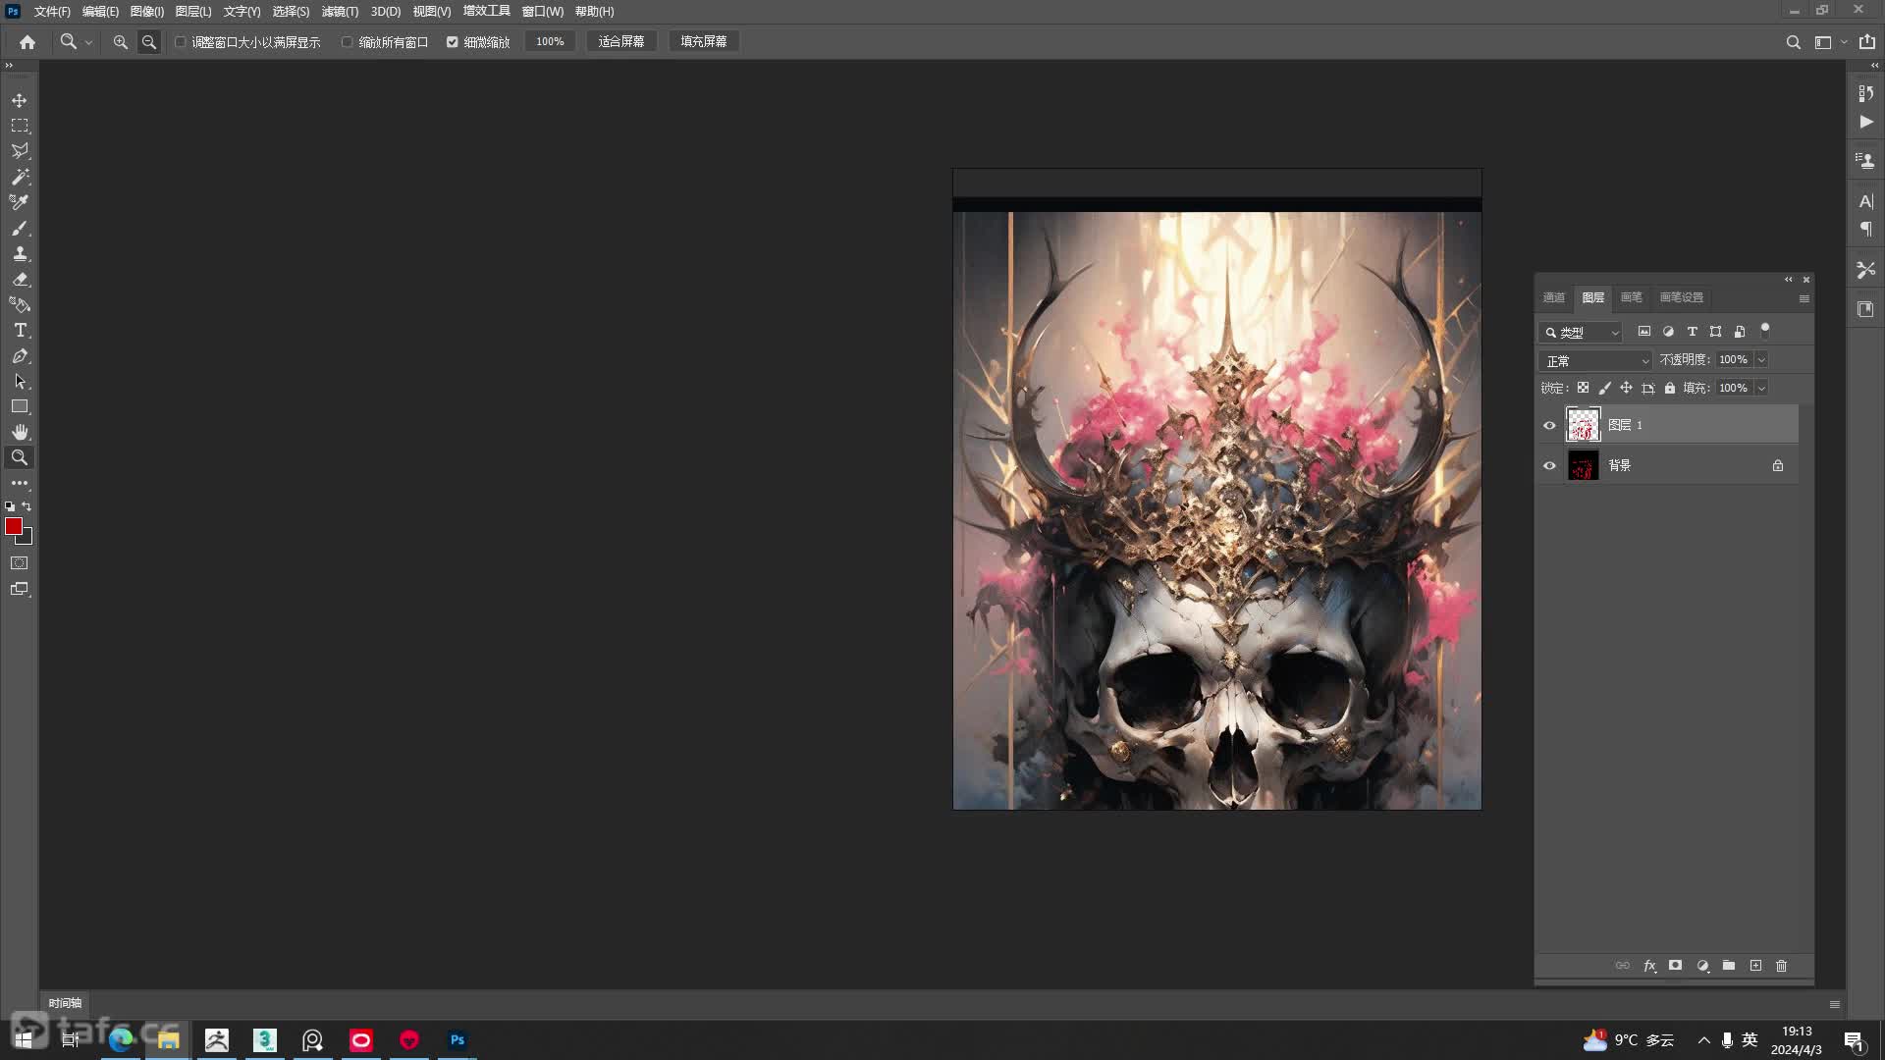
Task: Swap foreground and background colors
Action: tap(27, 506)
